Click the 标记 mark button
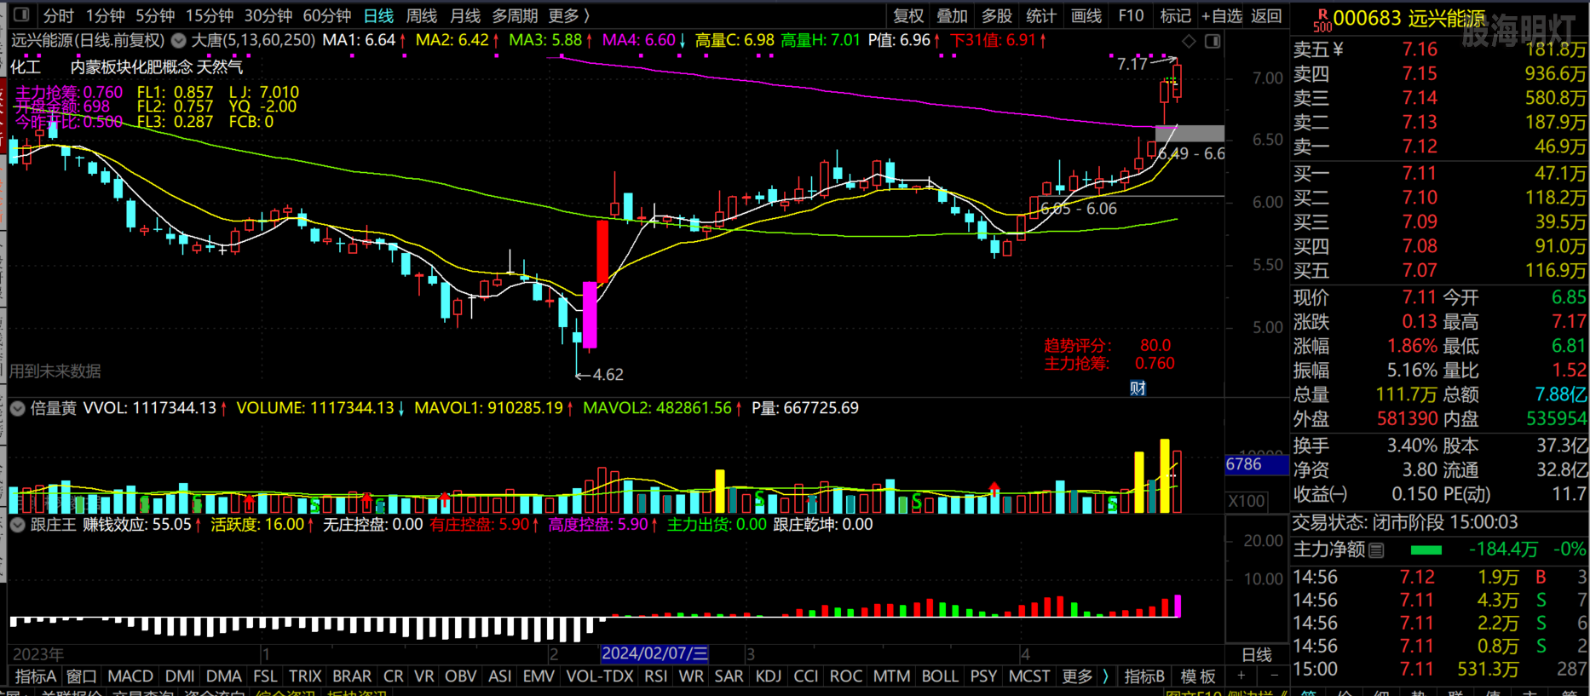The width and height of the screenshot is (1590, 696). point(1176,15)
